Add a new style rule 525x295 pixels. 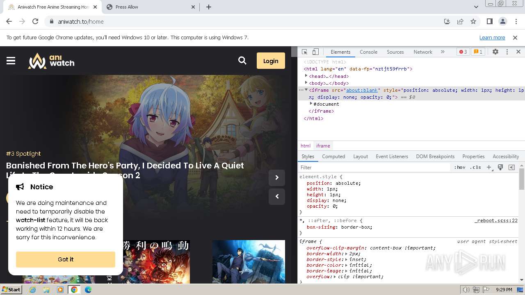tap(489, 167)
